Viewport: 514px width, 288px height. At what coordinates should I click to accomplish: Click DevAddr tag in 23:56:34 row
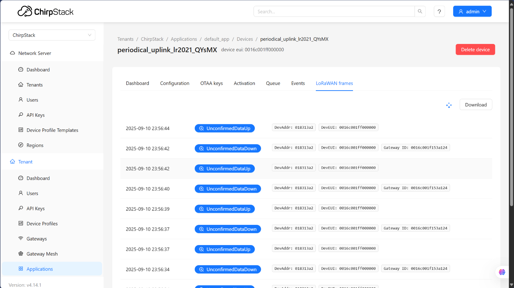tap(294, 268)
